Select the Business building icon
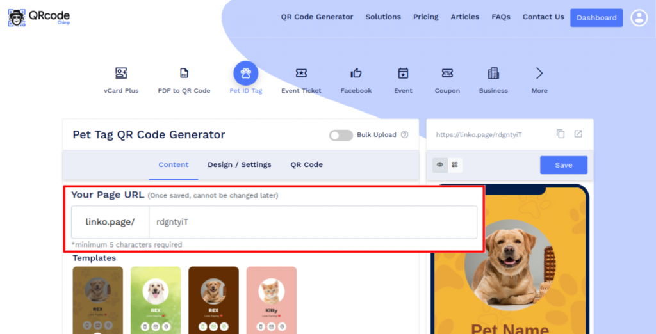This screenshot has height=334, width=656. [x=493, y=73]
